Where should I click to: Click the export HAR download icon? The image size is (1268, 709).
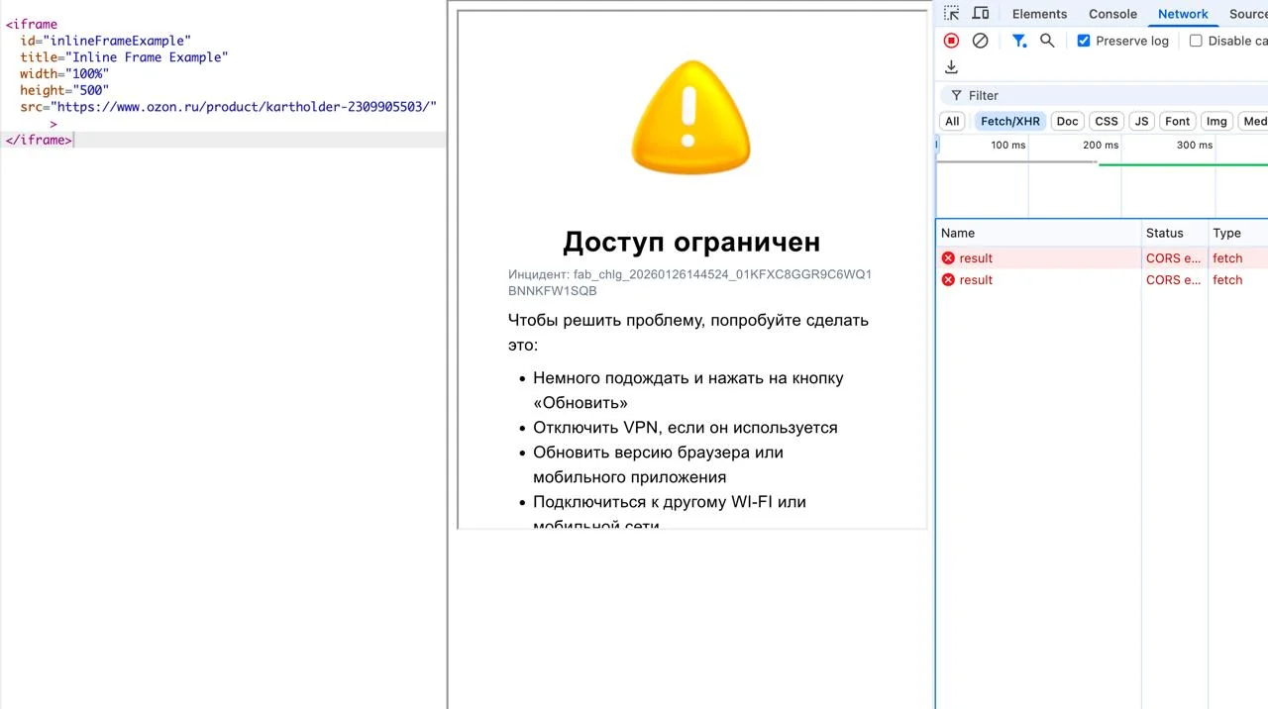click(951, 67)
